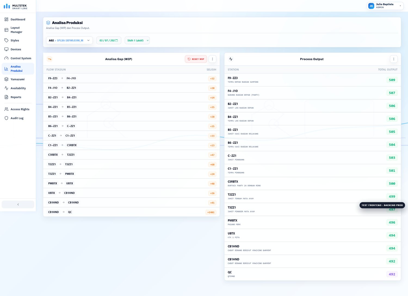Image resolution: width=408 pixels, height=296 pixels.
Task: Click the orange trend icon in Analisa Gap panel
Action: 50,59
